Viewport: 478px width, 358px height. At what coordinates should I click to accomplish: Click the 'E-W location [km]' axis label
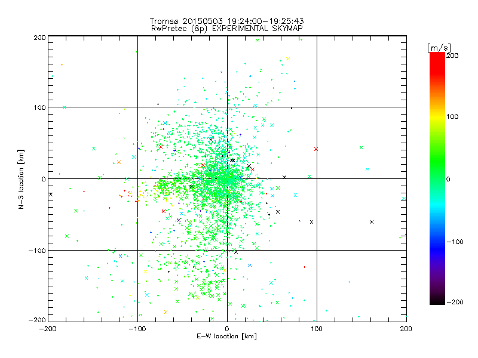[226, 336]
